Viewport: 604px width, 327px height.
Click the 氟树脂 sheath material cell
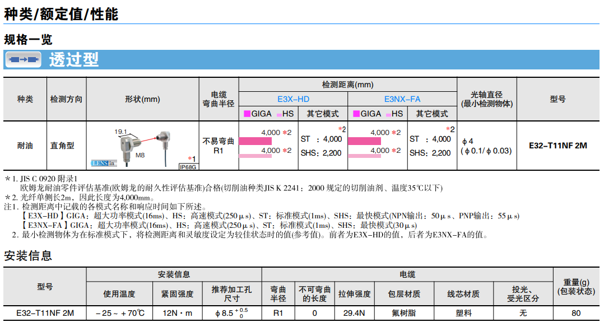tap(404, 313)
